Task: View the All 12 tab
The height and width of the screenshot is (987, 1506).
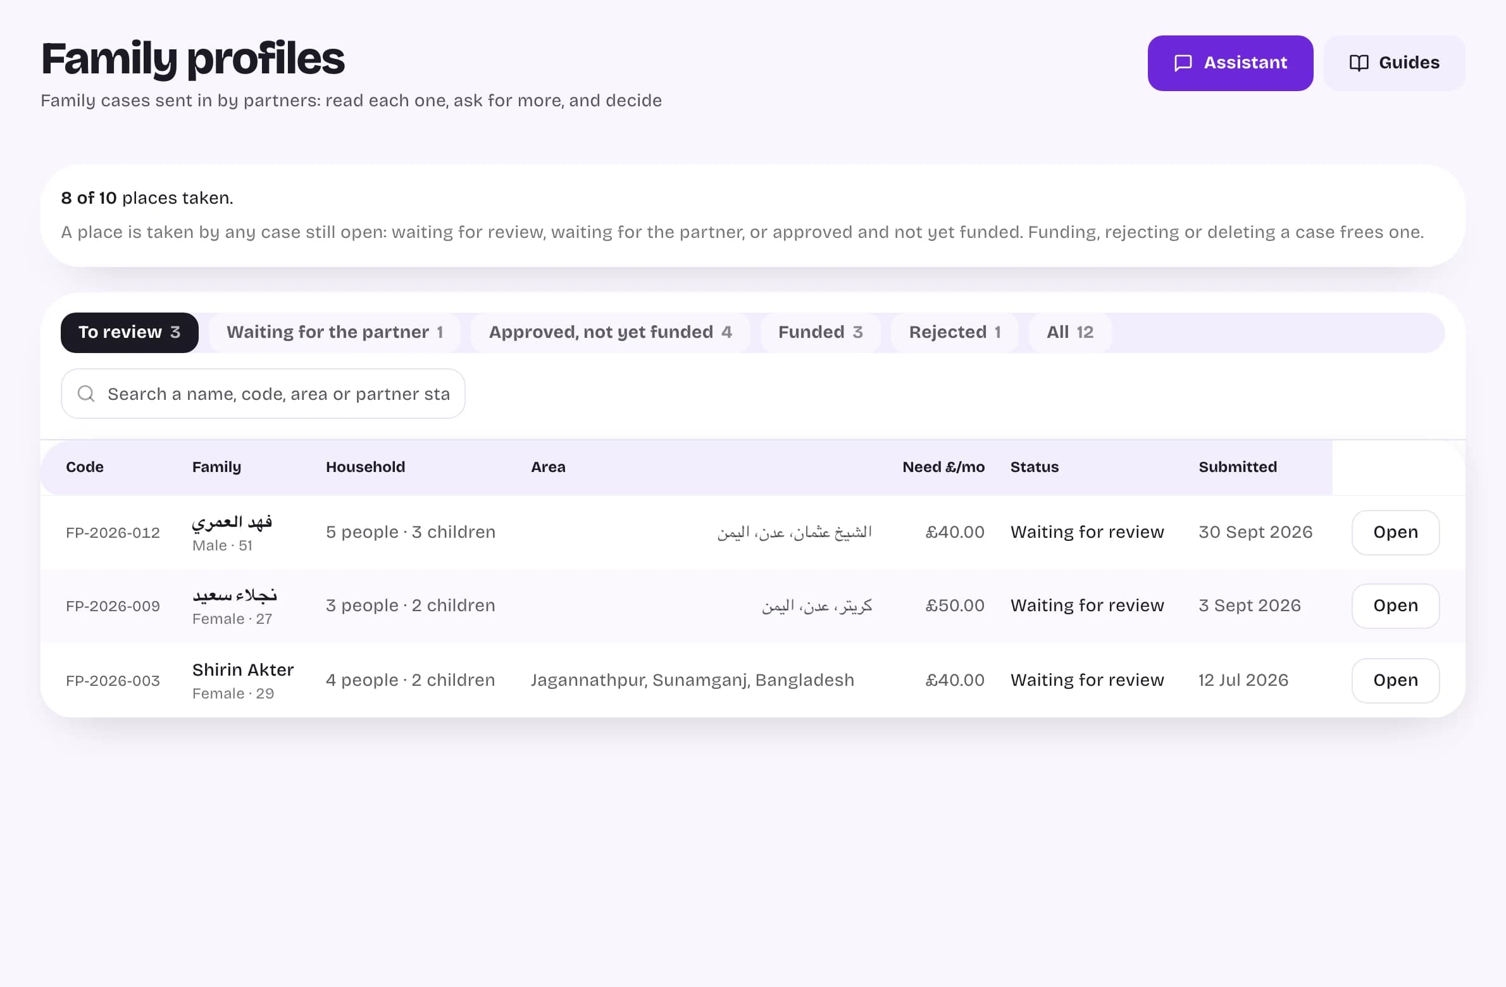Action: 1070,333
